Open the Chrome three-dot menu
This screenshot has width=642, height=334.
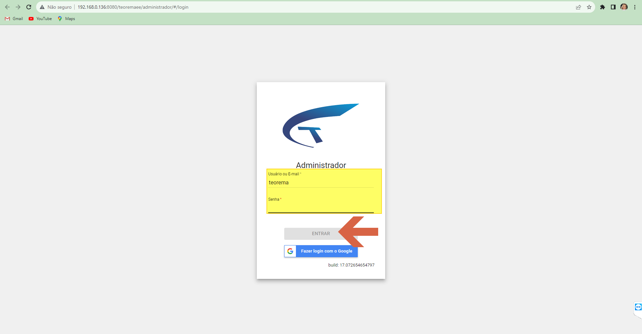[635, 7]
